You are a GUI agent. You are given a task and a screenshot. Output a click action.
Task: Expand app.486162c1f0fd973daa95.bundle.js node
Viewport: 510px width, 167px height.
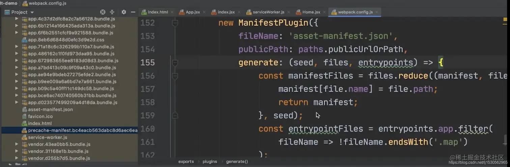(x=17, y=54)
